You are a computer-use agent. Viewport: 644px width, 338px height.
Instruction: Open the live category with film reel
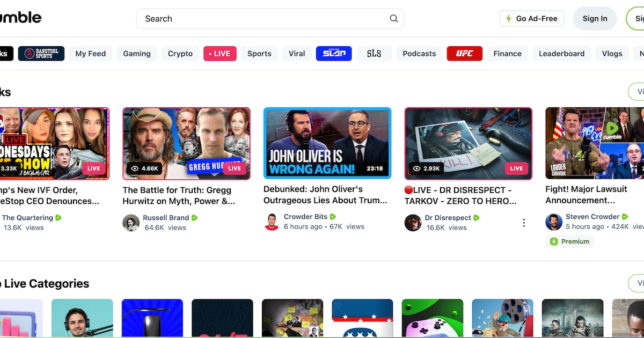click(502, 318)
